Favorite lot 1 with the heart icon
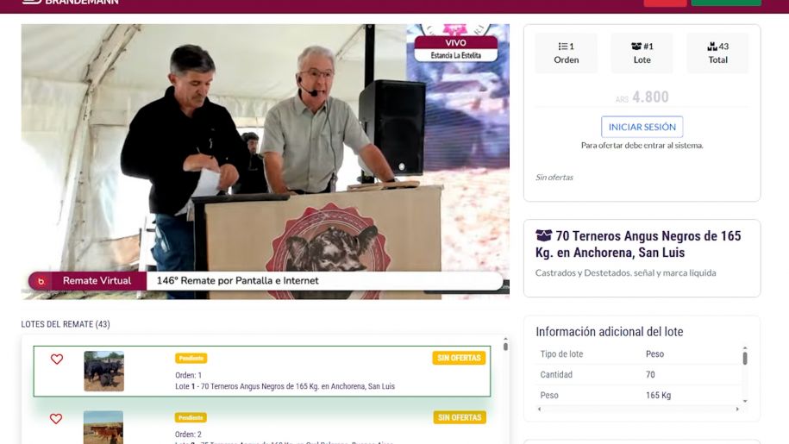 tap(57, 360)
